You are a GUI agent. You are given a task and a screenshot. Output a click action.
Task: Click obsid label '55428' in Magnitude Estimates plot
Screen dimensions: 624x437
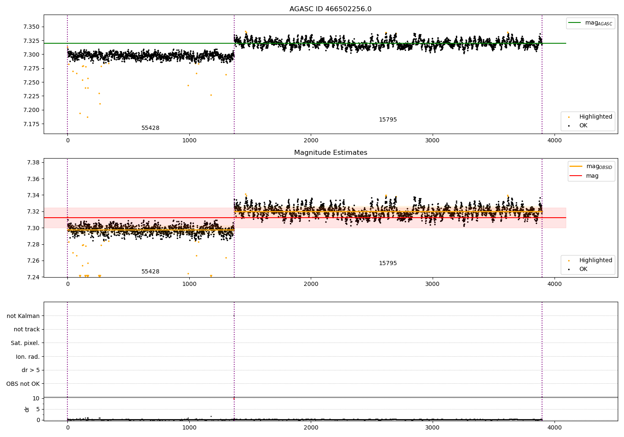coord(150,272)
